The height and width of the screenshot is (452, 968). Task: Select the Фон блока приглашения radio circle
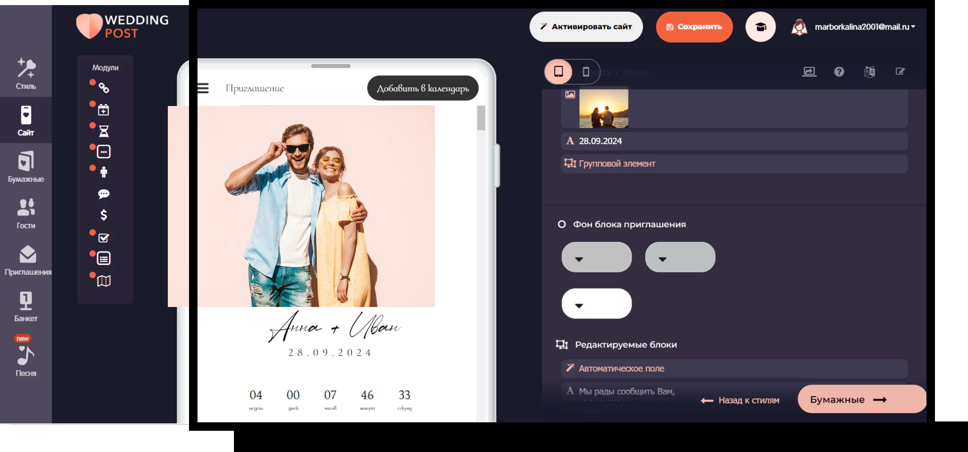tap(562, 224)
